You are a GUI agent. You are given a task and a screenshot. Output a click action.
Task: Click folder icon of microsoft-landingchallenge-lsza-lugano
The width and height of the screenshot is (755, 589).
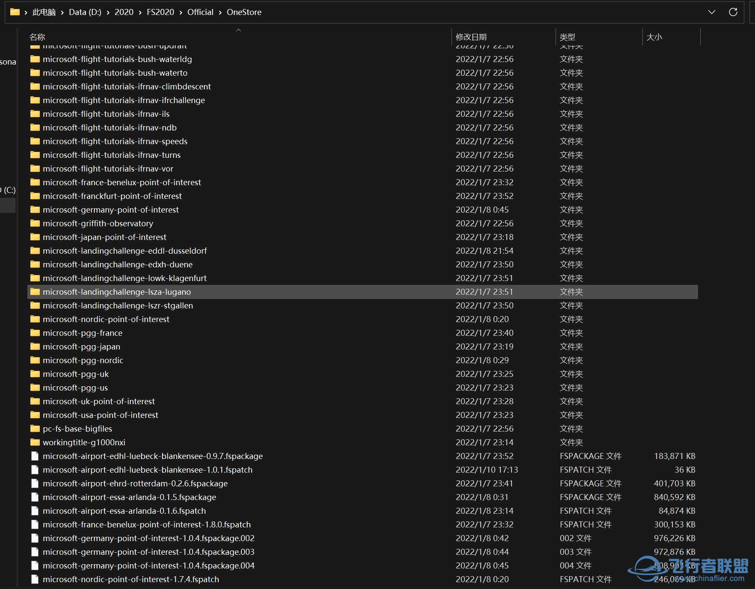pos(35,292)
